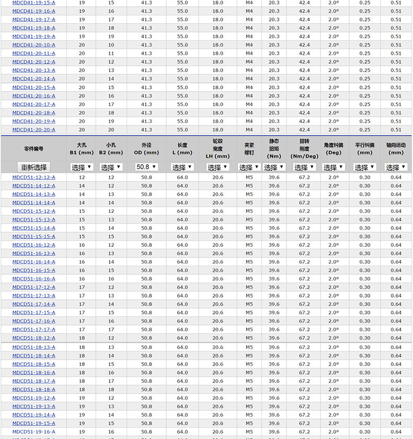
Task: Click part number MDCD51-15-15-A
Action: [x=33, y=237]
